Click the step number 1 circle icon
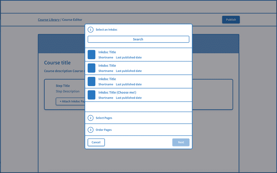 (90, 30)
